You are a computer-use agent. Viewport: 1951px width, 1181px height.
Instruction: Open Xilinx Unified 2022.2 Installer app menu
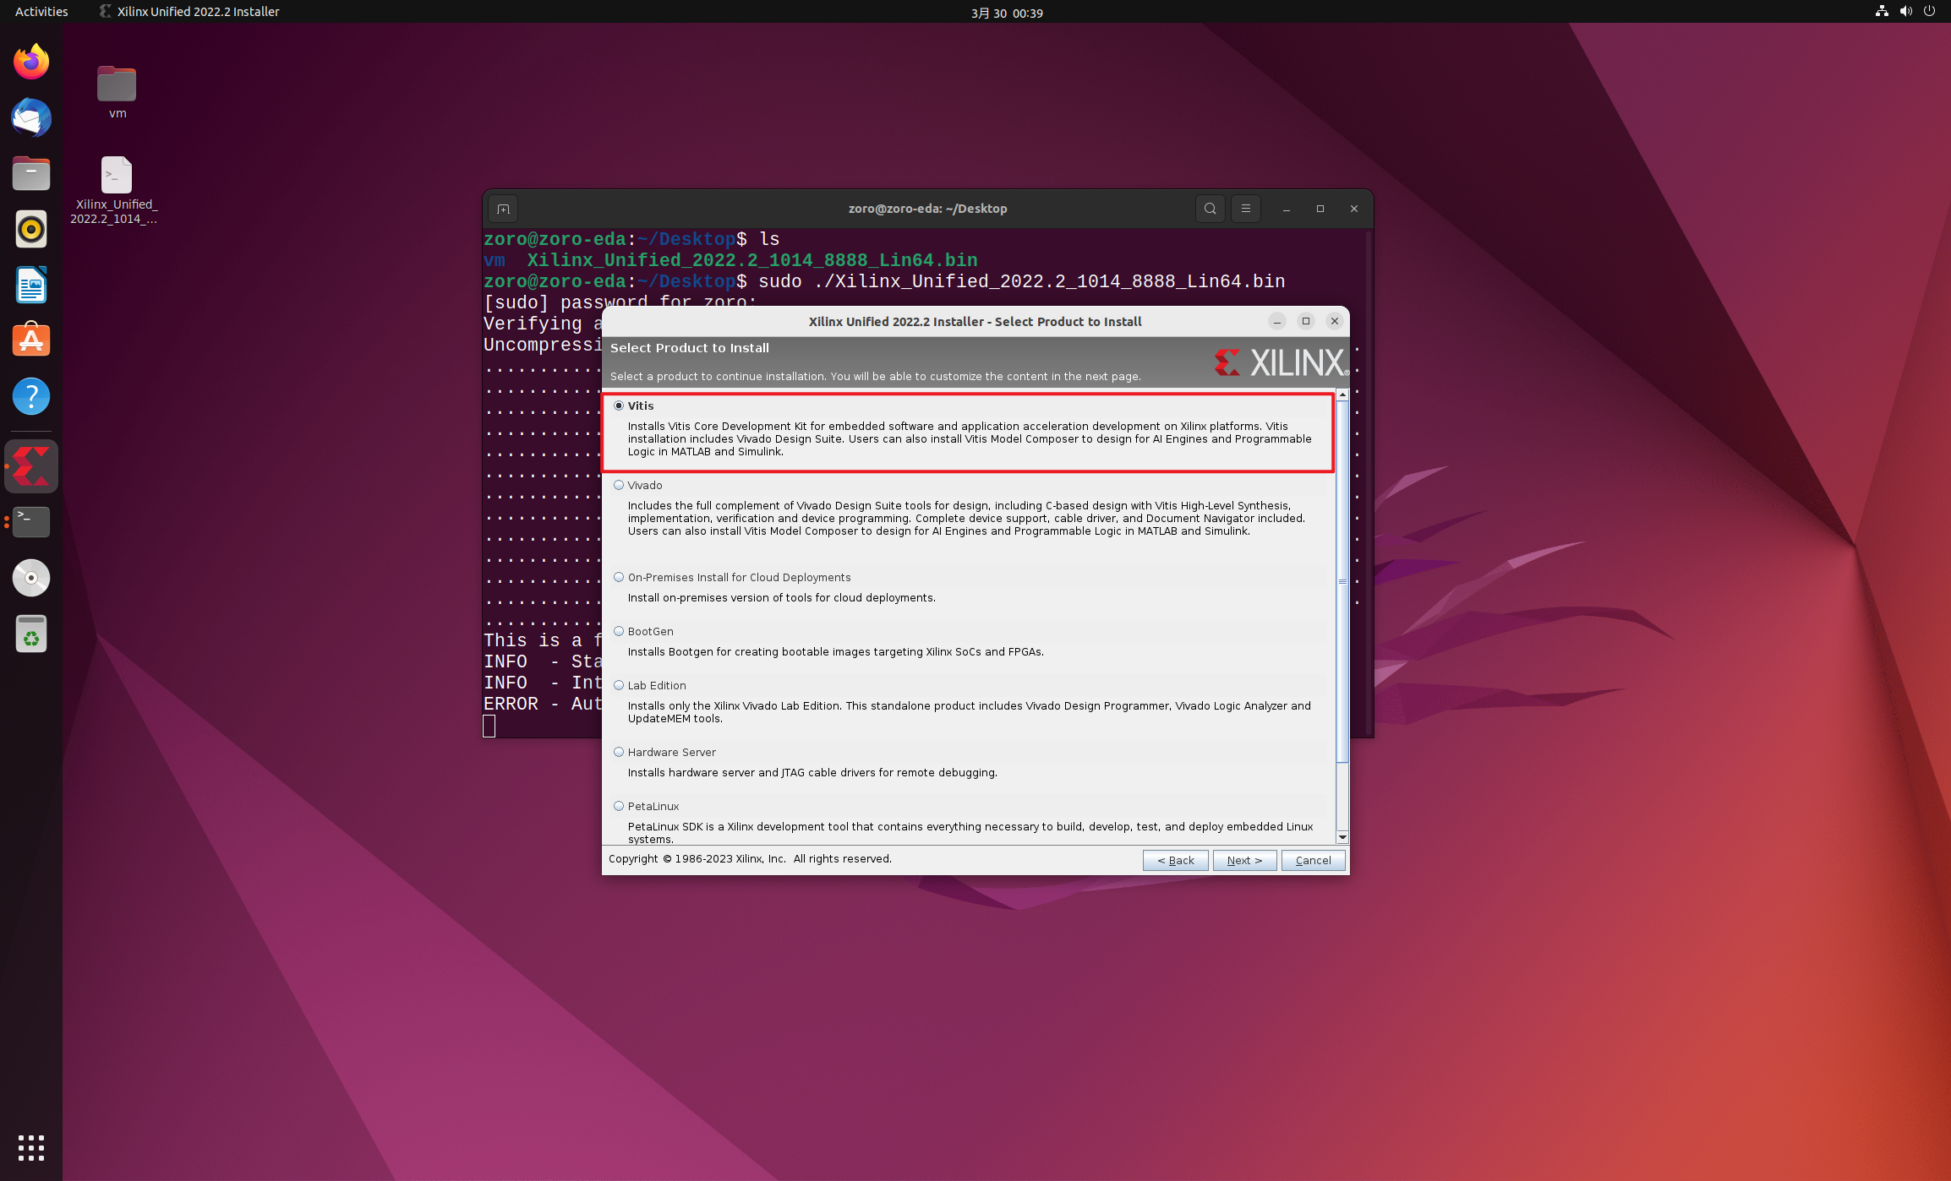coord(189,12)
